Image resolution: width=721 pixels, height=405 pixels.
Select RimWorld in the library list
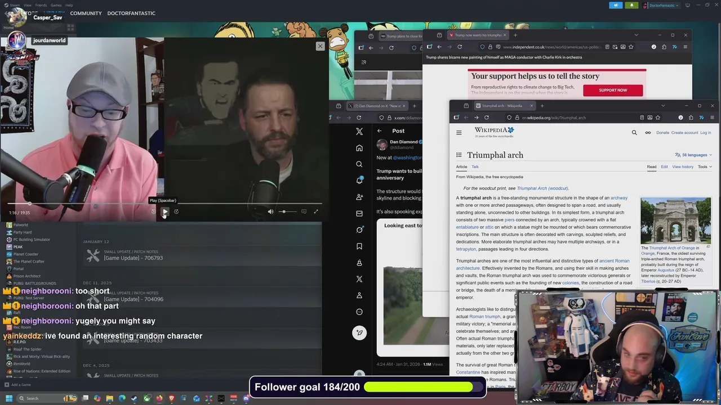coord(22,364)
